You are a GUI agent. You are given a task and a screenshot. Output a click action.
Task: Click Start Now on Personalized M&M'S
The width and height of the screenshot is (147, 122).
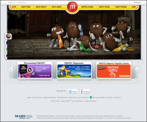coord(44,76)
